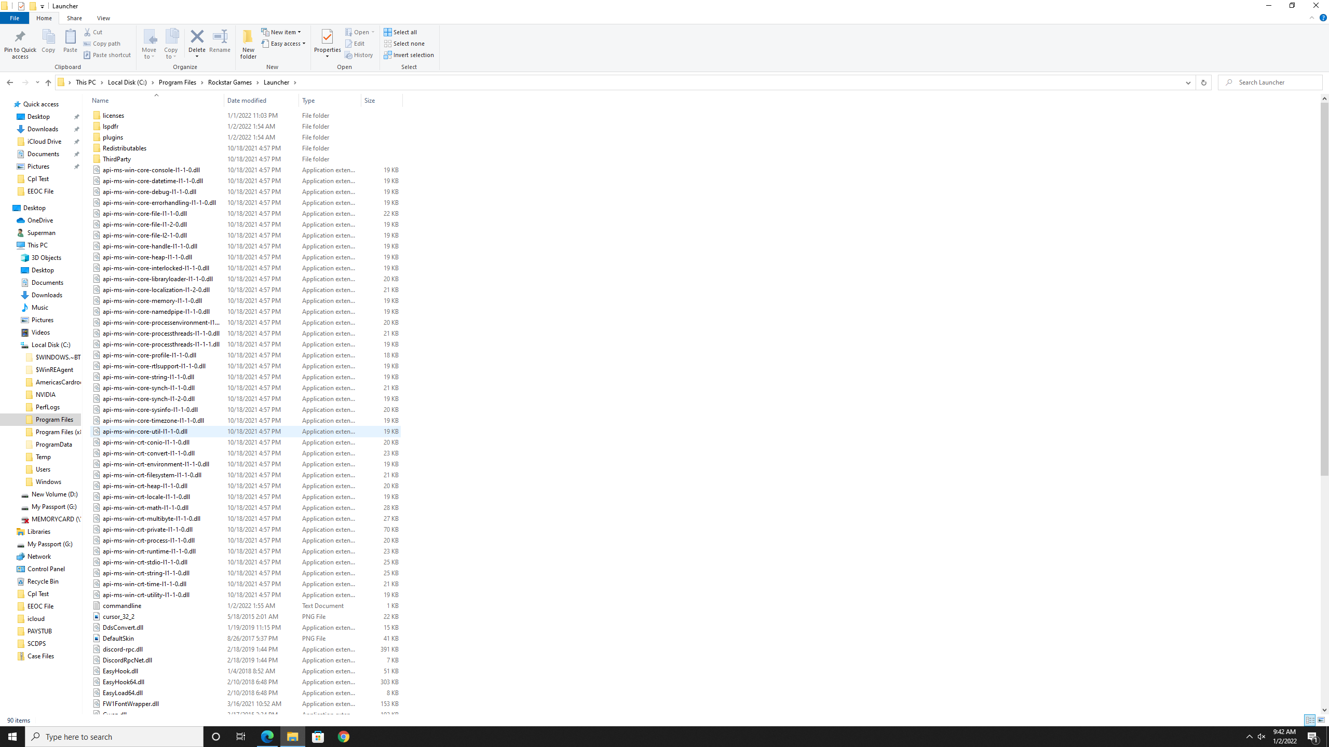Switch to the View ribbon tab
Image resolution: width=1329 pixels, height=747 pixels.
click(x=103, y=18)
